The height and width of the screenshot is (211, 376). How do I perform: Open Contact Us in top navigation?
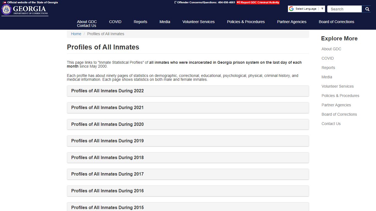86,26
